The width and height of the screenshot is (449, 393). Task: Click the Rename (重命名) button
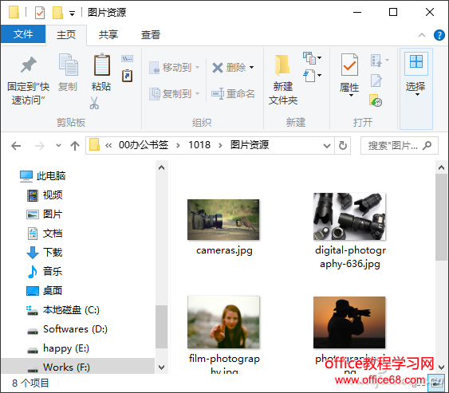point(233,93)
